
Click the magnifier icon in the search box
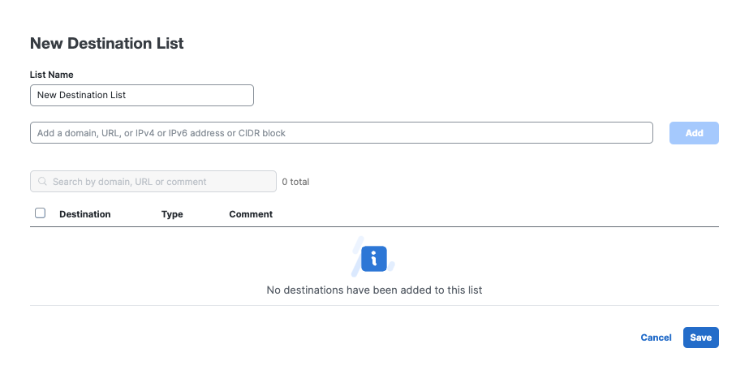[42, 182]
